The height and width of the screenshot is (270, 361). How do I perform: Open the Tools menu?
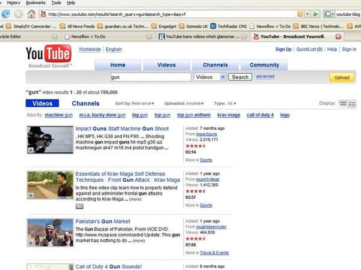(56, 3)
